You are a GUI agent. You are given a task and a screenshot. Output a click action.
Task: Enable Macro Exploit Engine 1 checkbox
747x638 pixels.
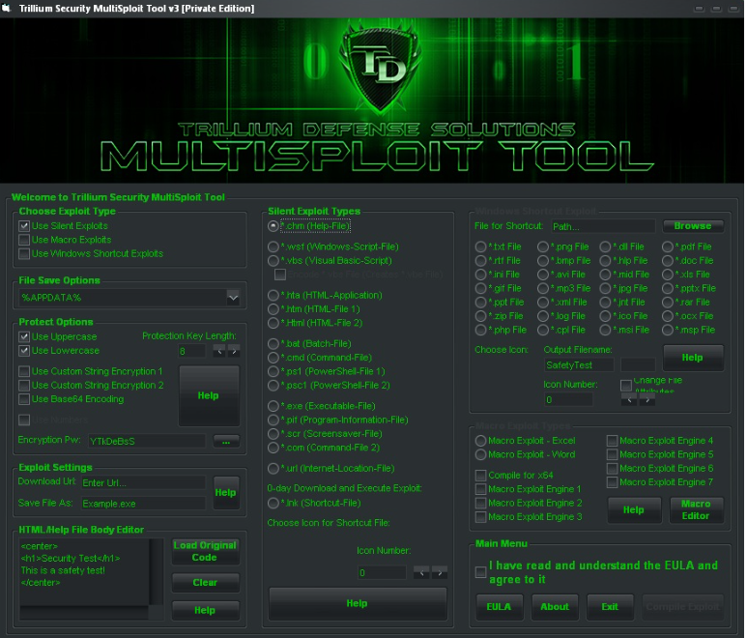coord(480,489)
